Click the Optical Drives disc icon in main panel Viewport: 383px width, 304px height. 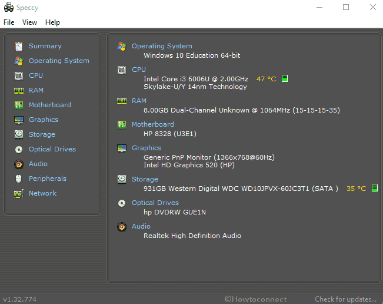[122, 203]
